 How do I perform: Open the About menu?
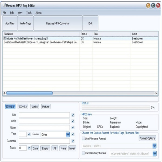pos(39,13)
